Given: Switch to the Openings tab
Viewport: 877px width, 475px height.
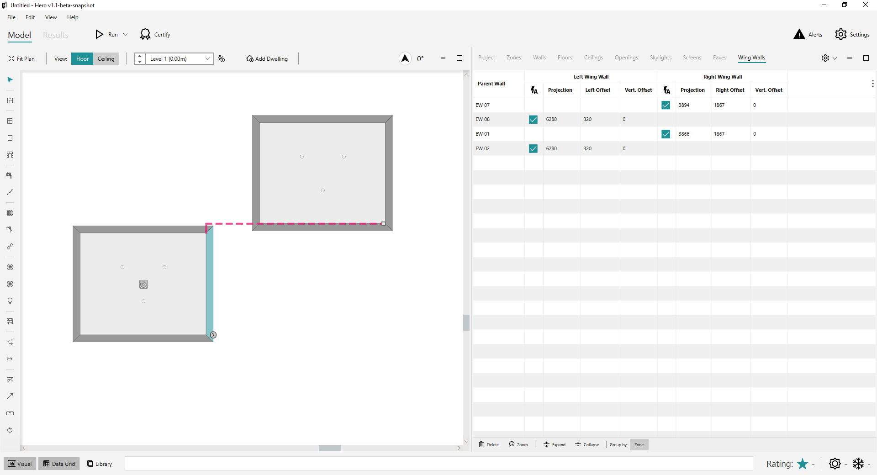Looking at the screenshot, I should tap(626, 58).
